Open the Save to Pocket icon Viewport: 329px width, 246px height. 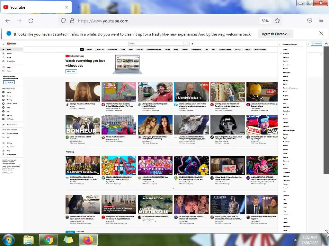[309, 20]
